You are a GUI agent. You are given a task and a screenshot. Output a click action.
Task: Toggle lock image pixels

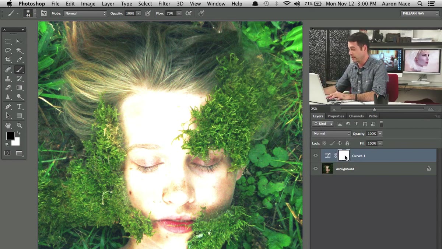point(332,143)
